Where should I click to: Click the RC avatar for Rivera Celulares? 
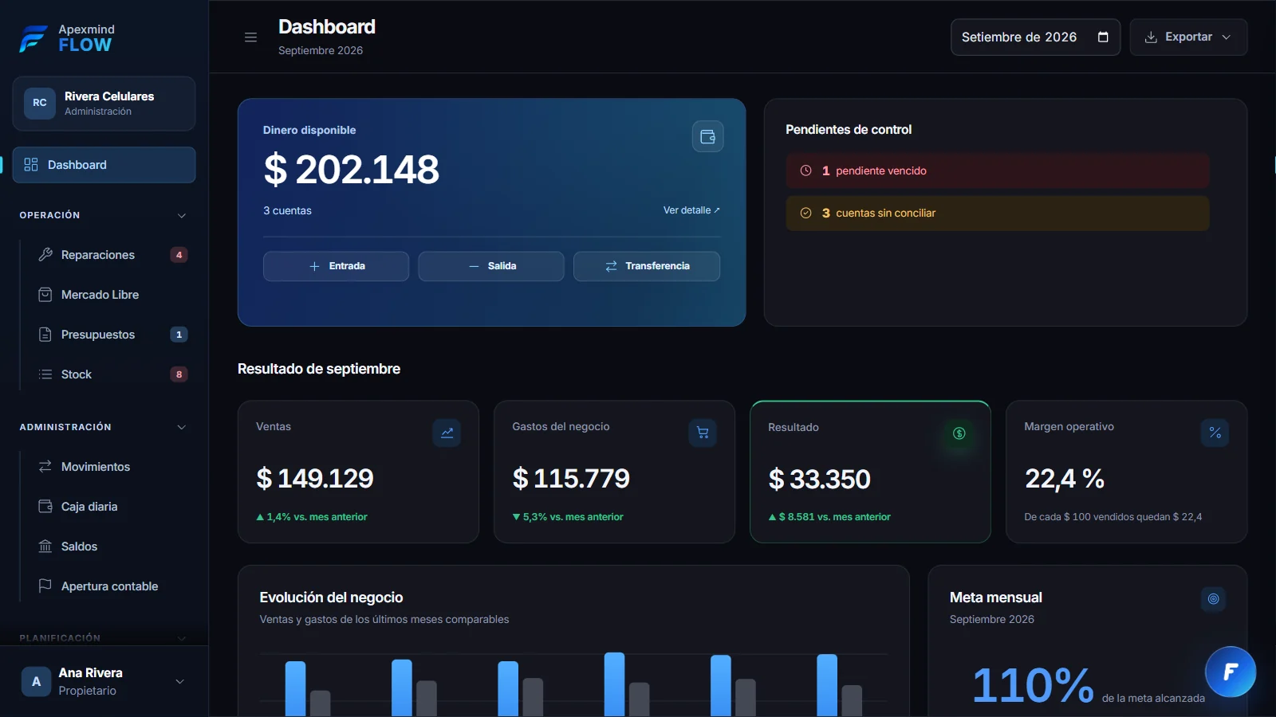point(40,103)
